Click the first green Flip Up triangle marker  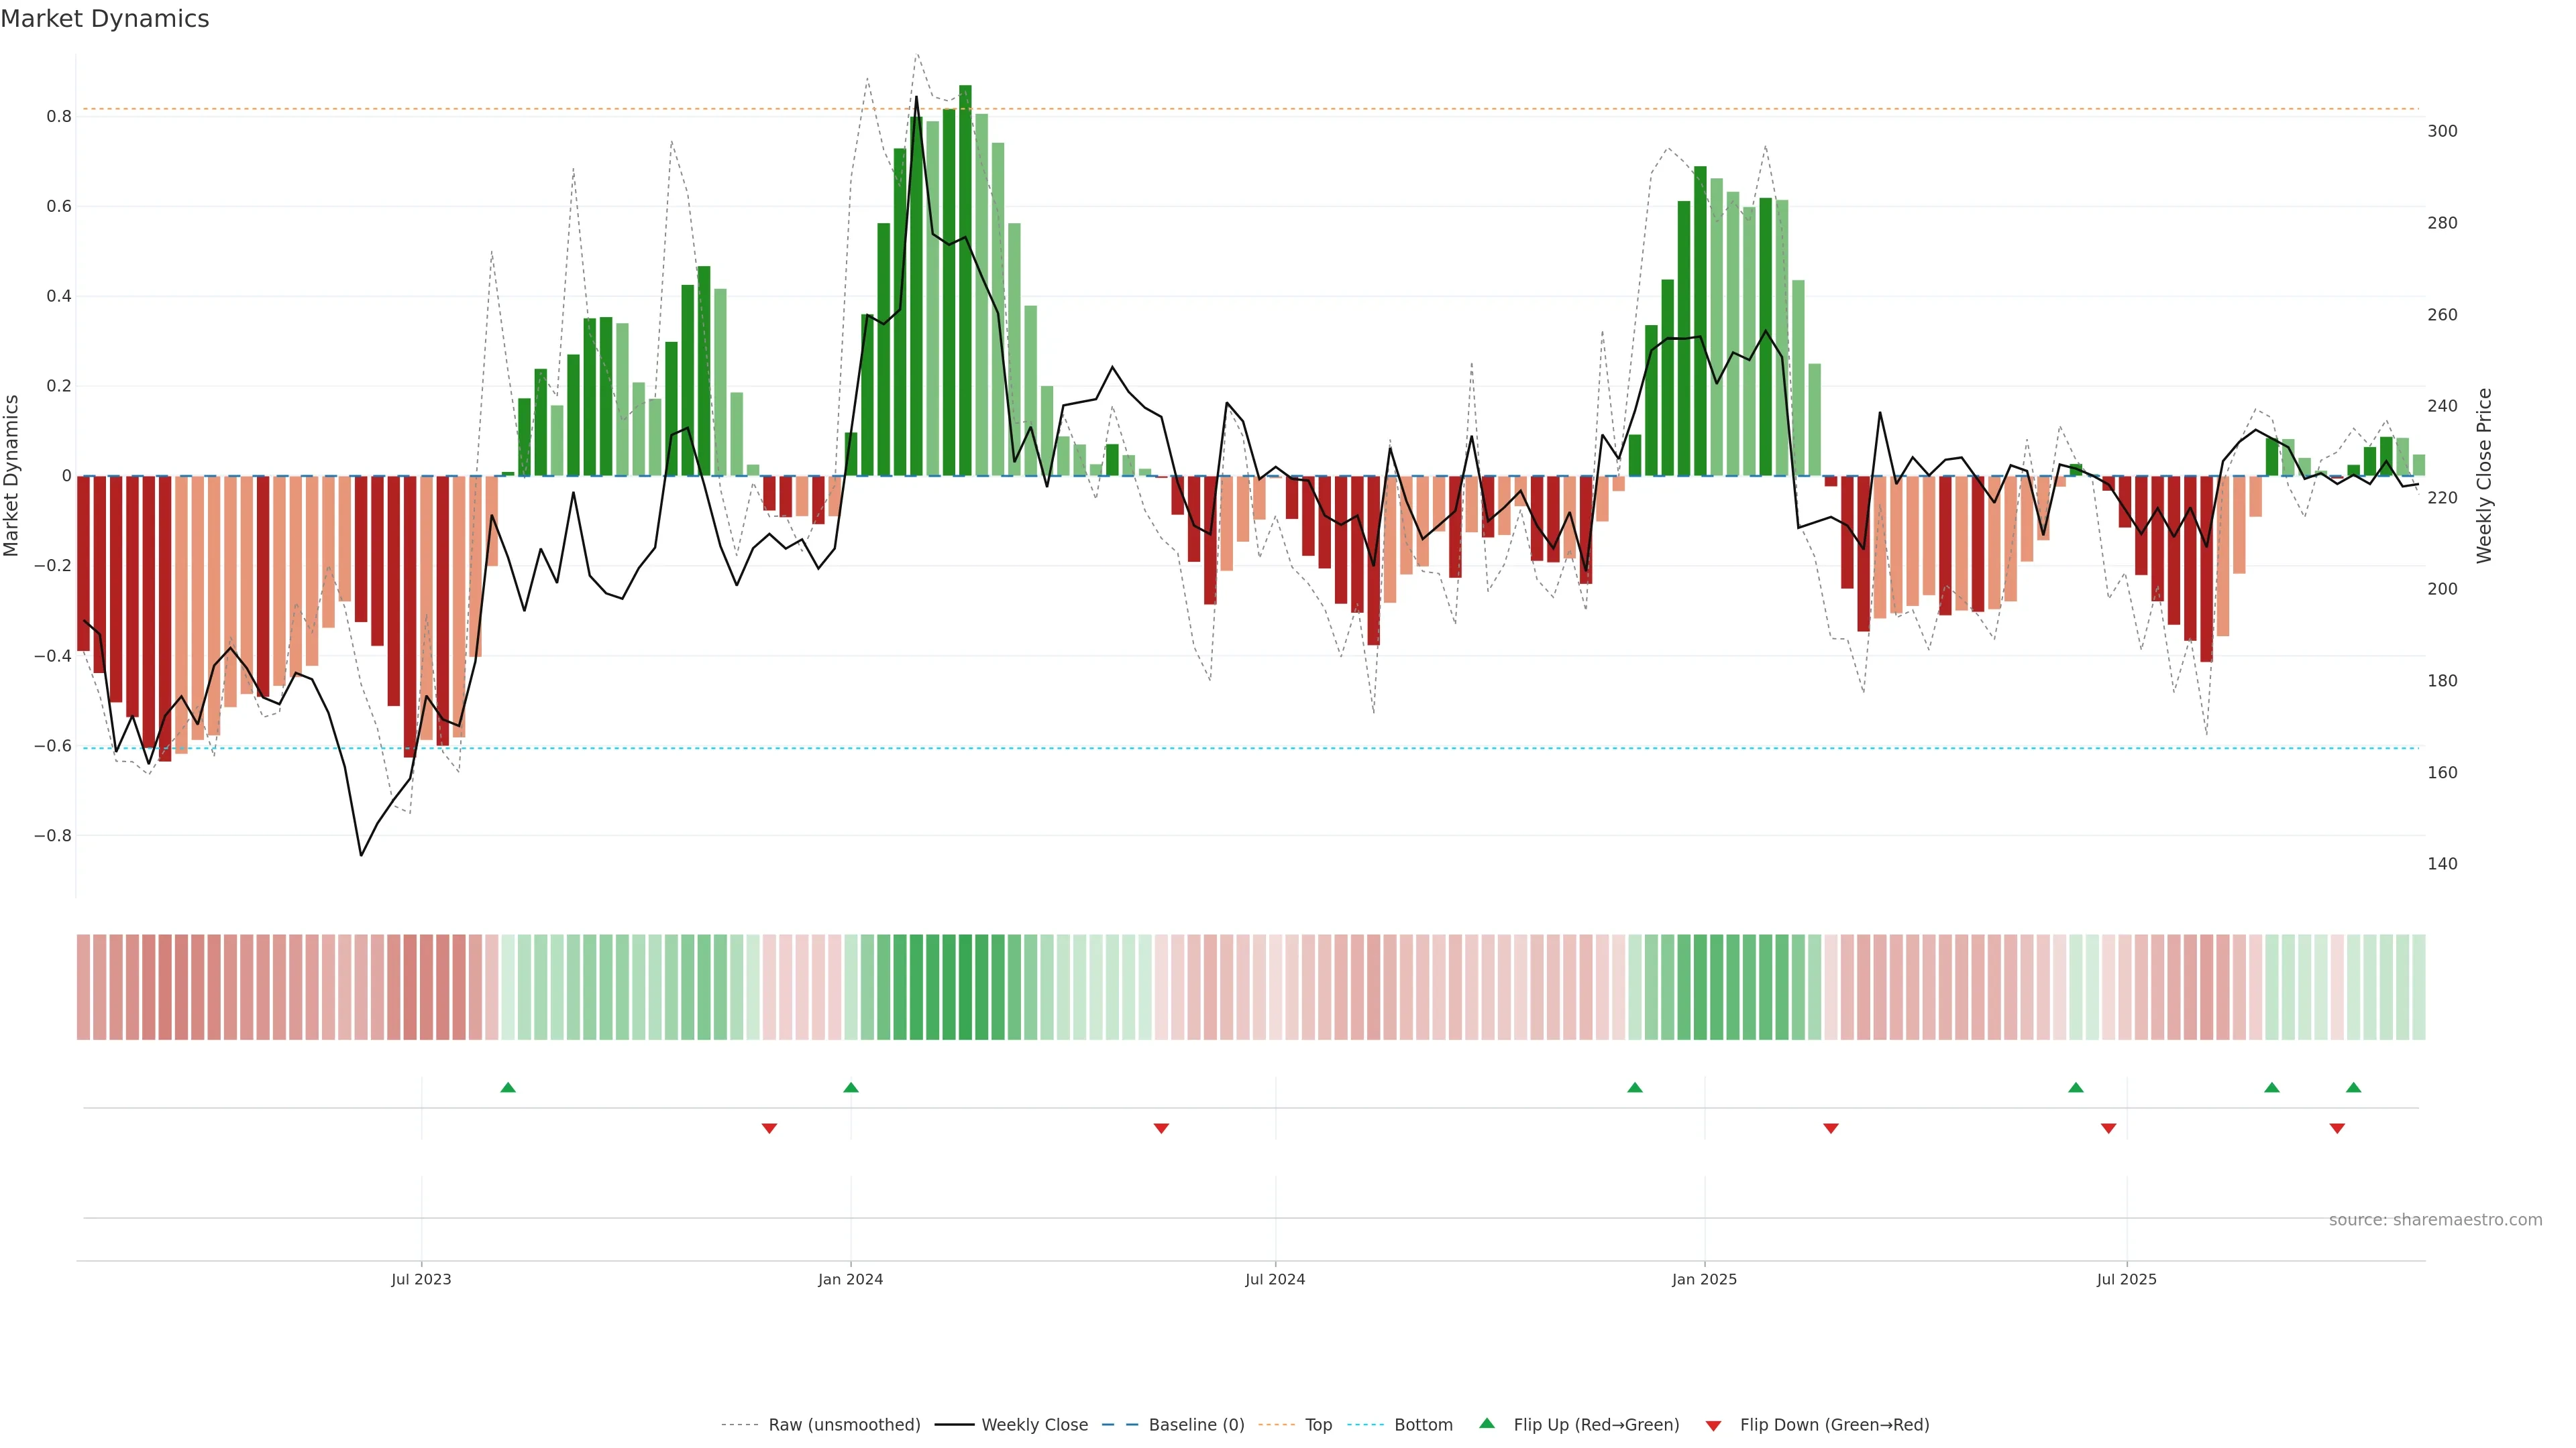click(508, 1087)
